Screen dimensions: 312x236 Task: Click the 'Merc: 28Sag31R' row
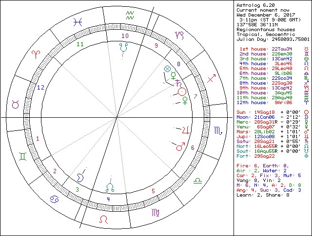coord(273,122)
